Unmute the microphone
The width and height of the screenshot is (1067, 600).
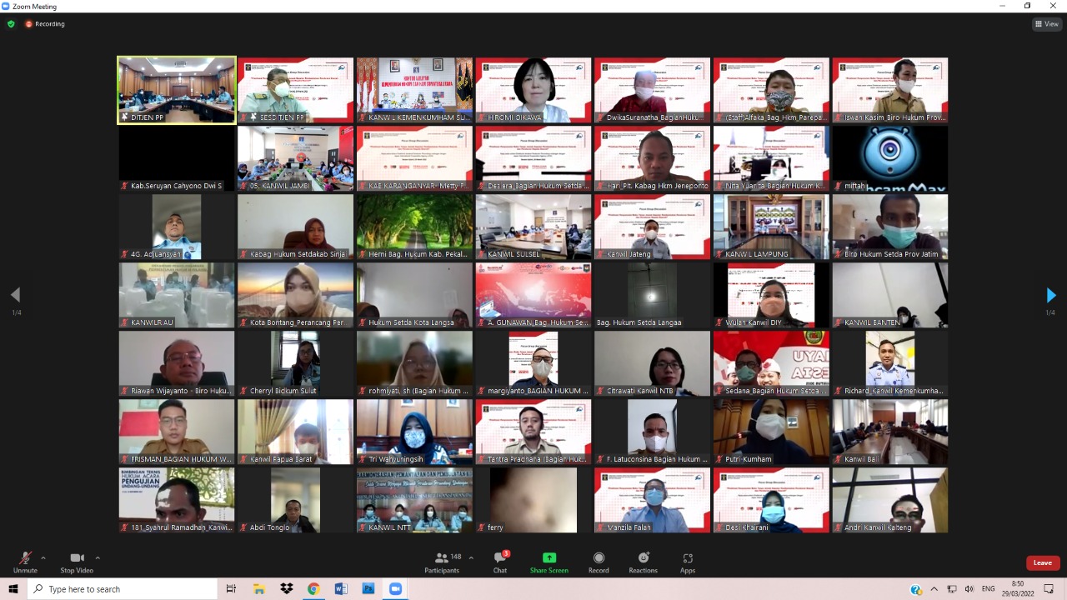25,562
